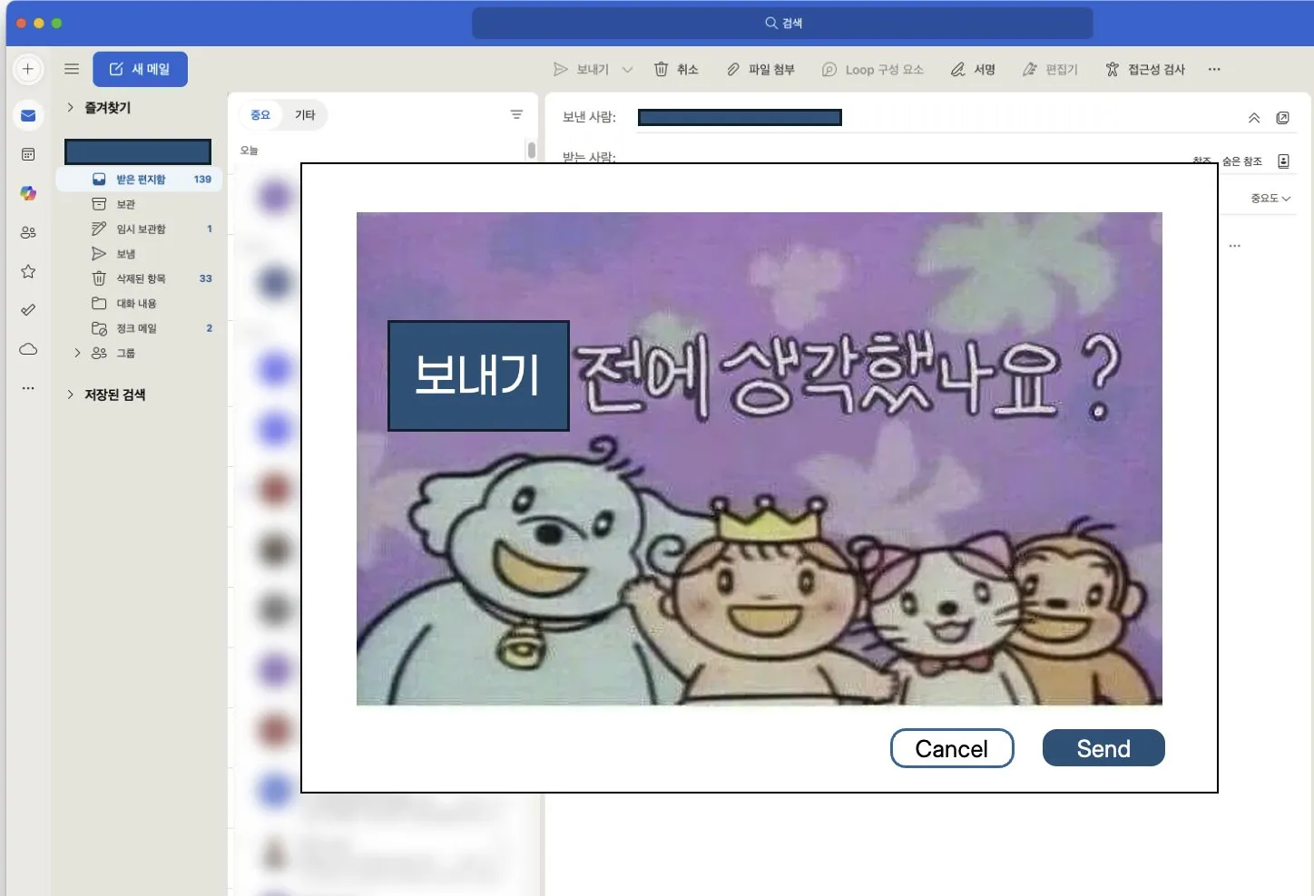Select the 임시 보관함 drafts folder
This screenshot has height=896, width=1314.
[x=139, y=229]
